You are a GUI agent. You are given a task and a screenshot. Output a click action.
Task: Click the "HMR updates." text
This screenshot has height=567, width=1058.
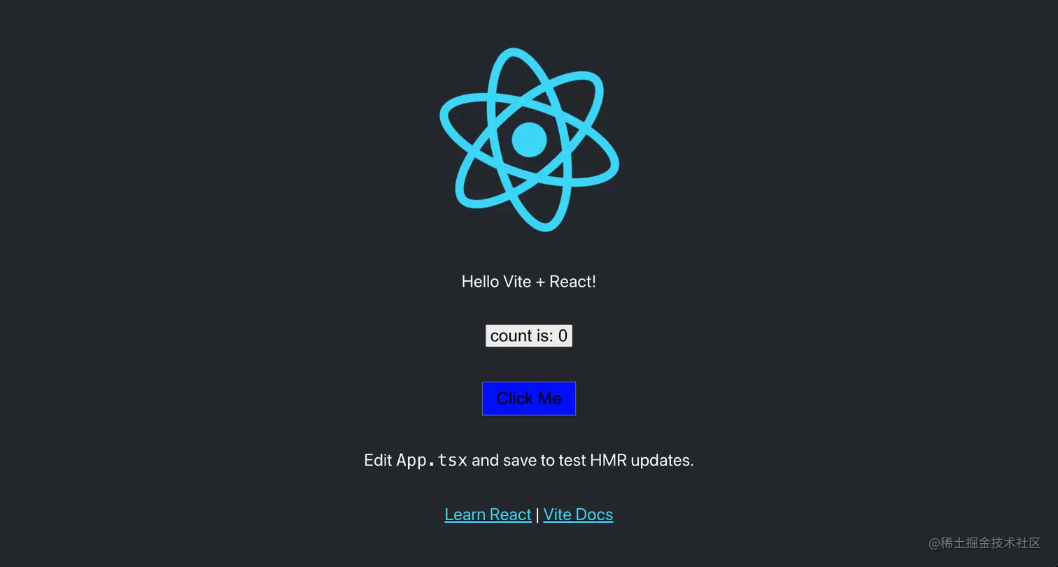click(x=642, y=460)
